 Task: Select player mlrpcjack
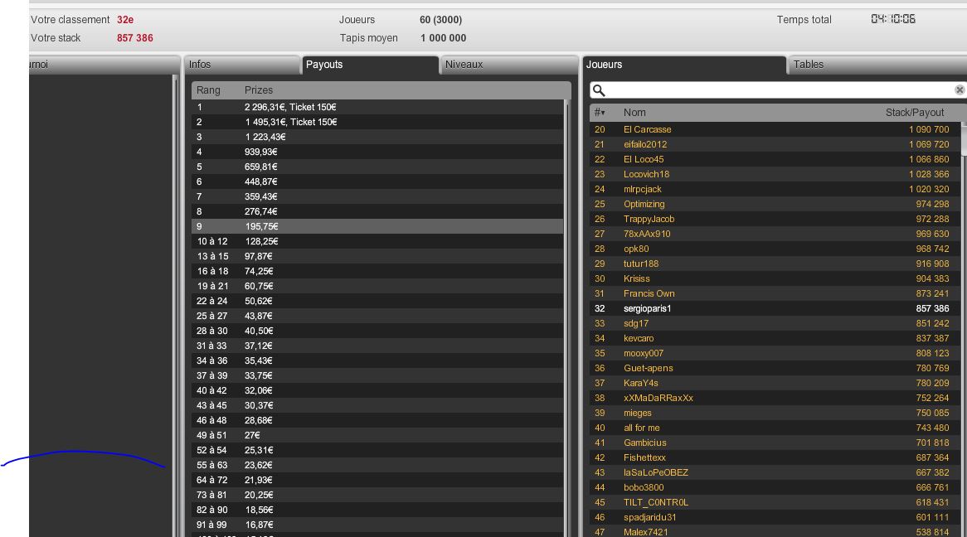[x=775, y=189]
